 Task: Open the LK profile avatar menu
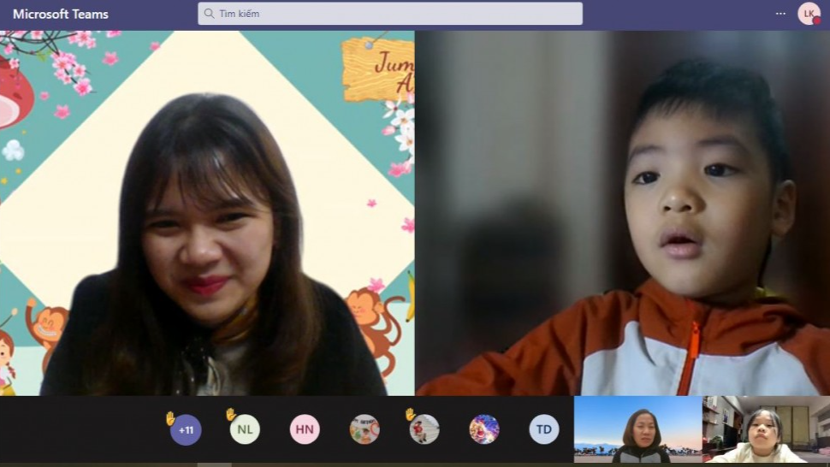[x=808, y=14]
